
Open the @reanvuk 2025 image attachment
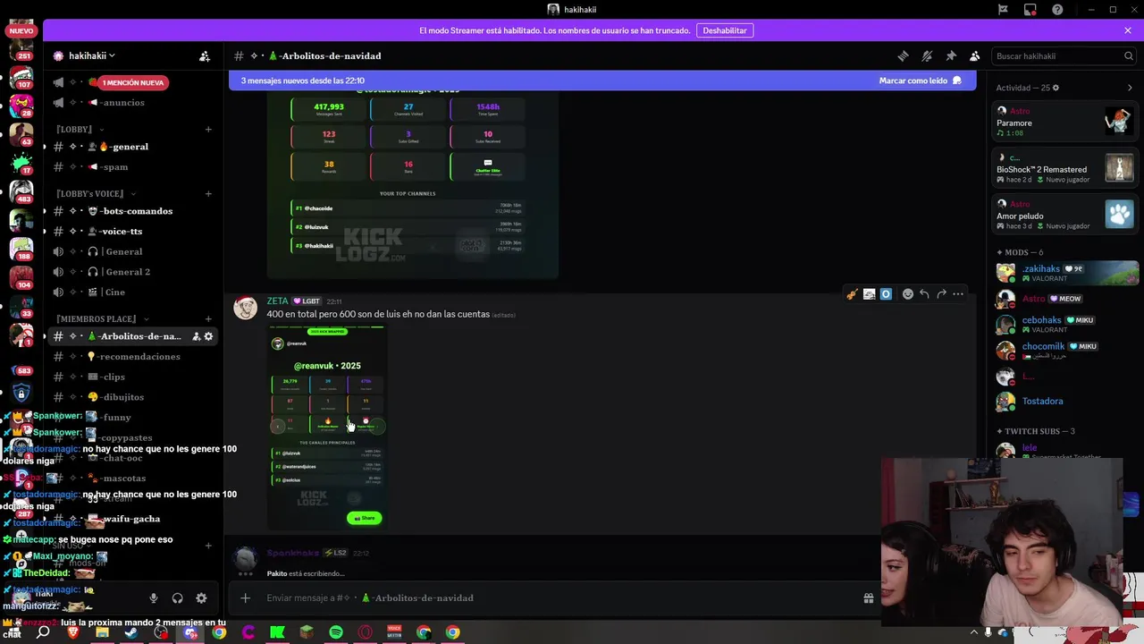click(327, 428)
